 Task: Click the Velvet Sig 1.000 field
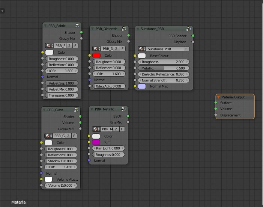[x=62, y=83]
